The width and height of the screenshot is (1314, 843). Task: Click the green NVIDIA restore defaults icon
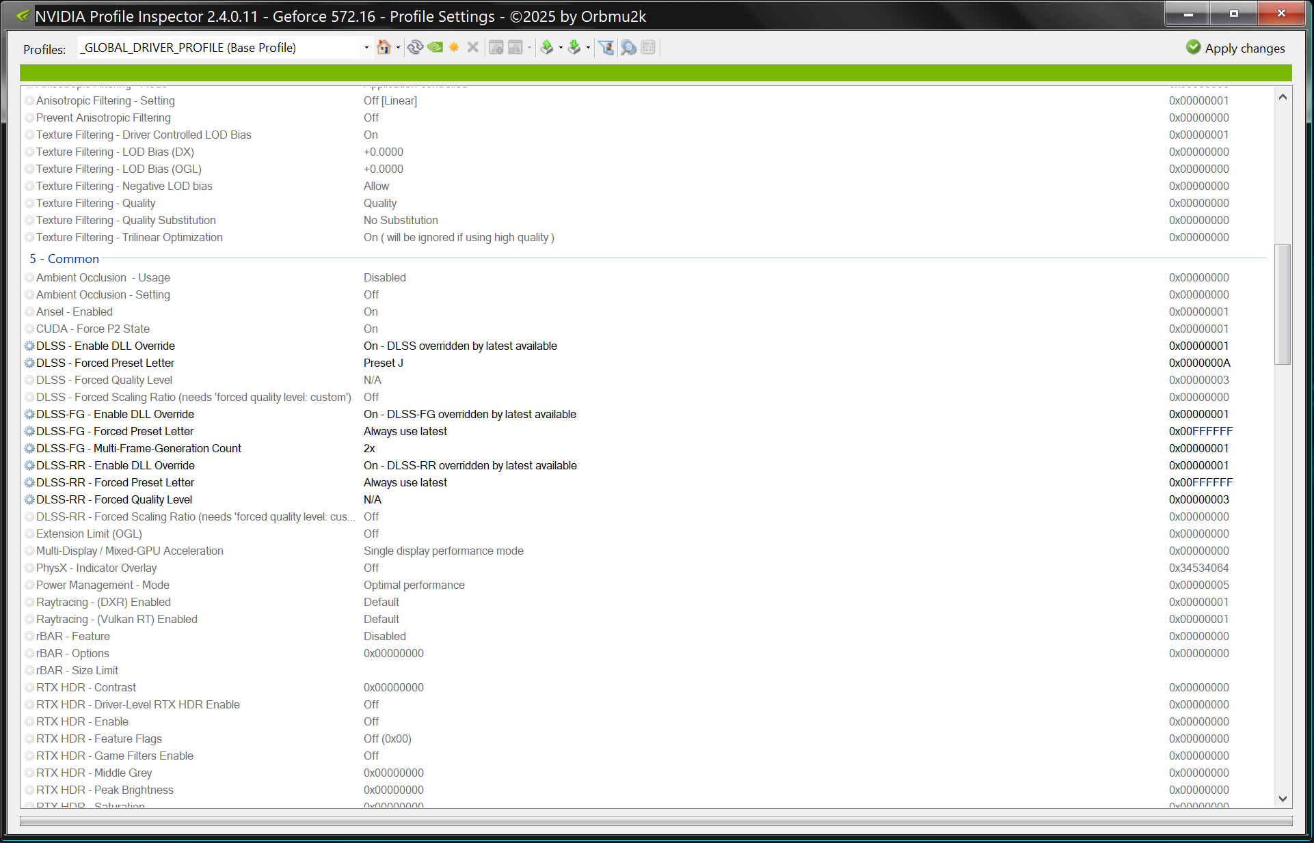435,47
